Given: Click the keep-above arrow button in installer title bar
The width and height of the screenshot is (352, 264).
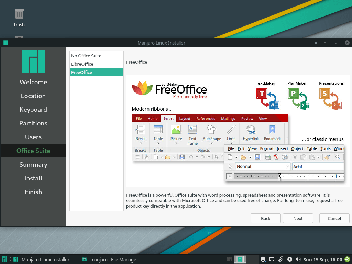Looking at the screenshot, I should coord(316,43).
